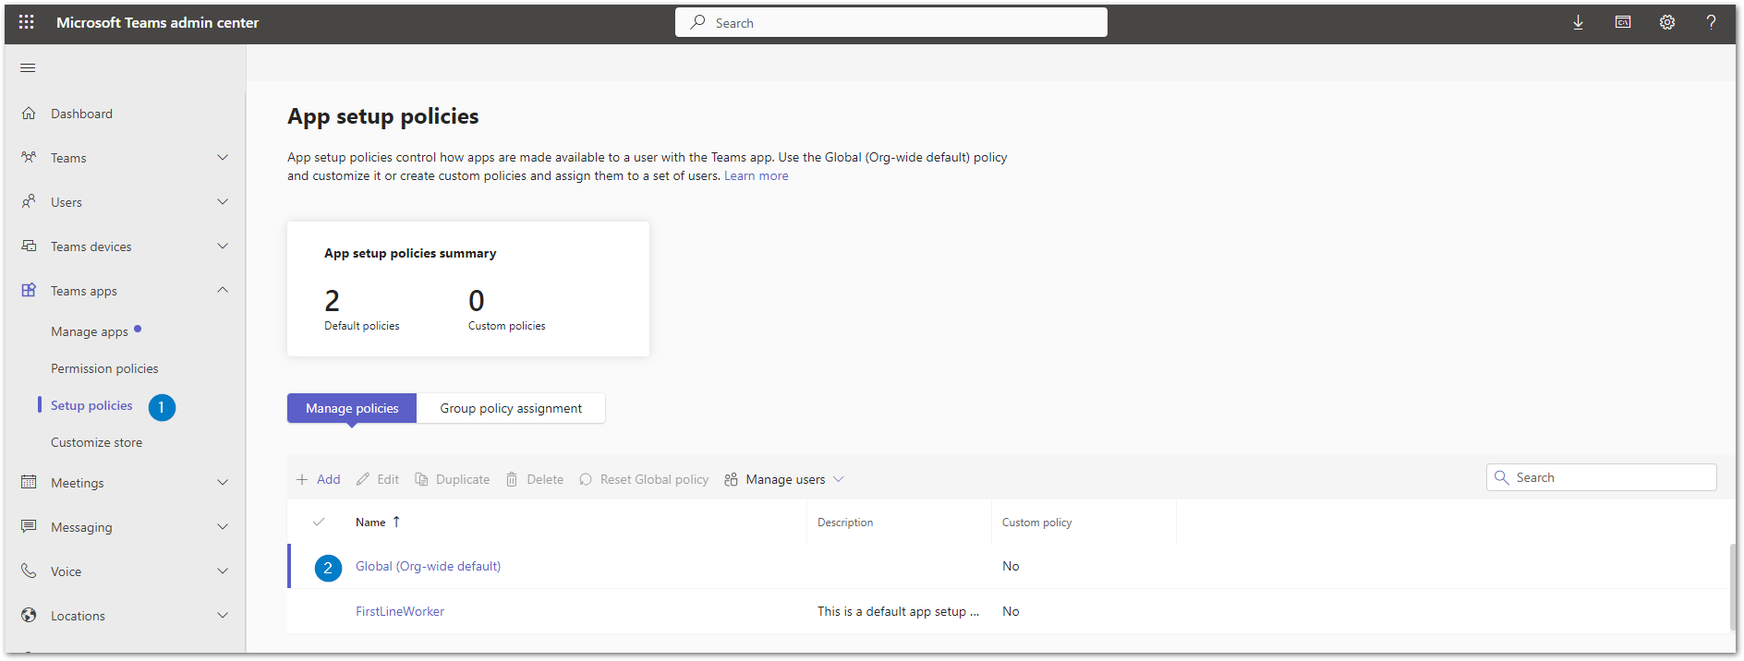Click the 'Default policies' count label
The height and width of the screenshot is (661, 1744).
[362, 326]
